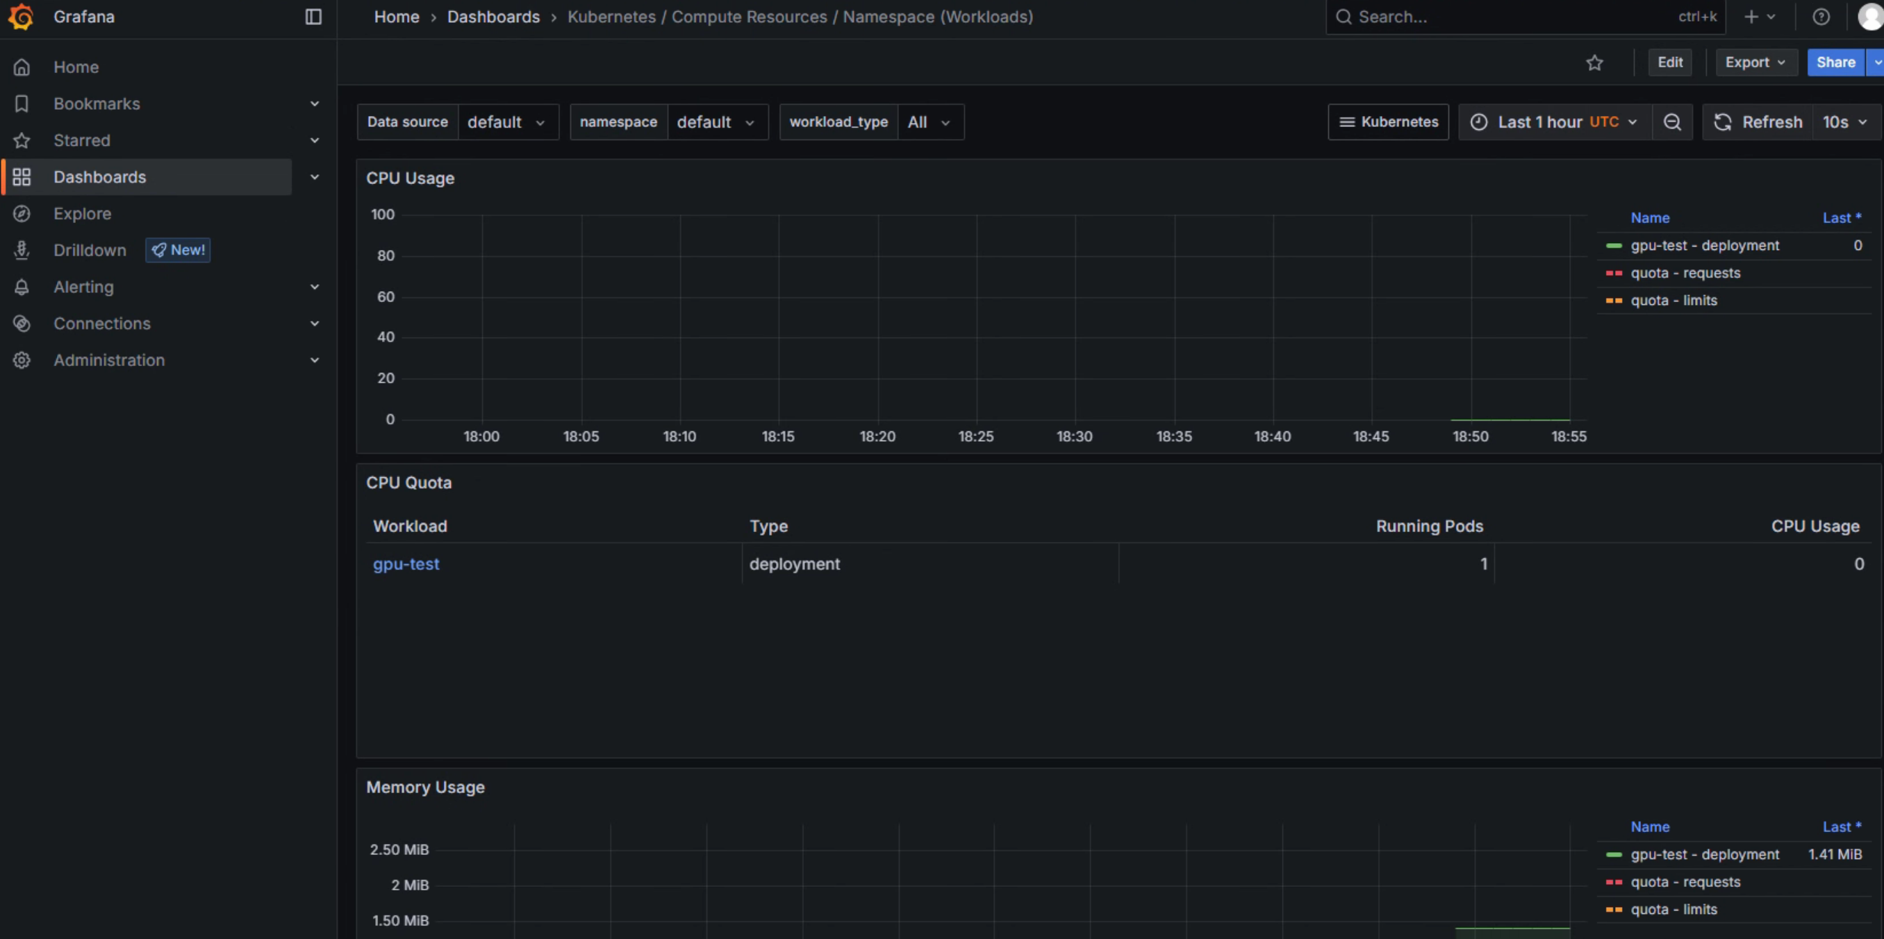Viewport: 1884px width, 939px height.
Task: Click the Explore compass icon
Action: coord(22,213)
